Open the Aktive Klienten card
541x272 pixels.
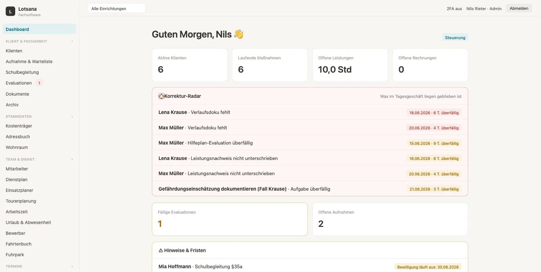[190, 65]
